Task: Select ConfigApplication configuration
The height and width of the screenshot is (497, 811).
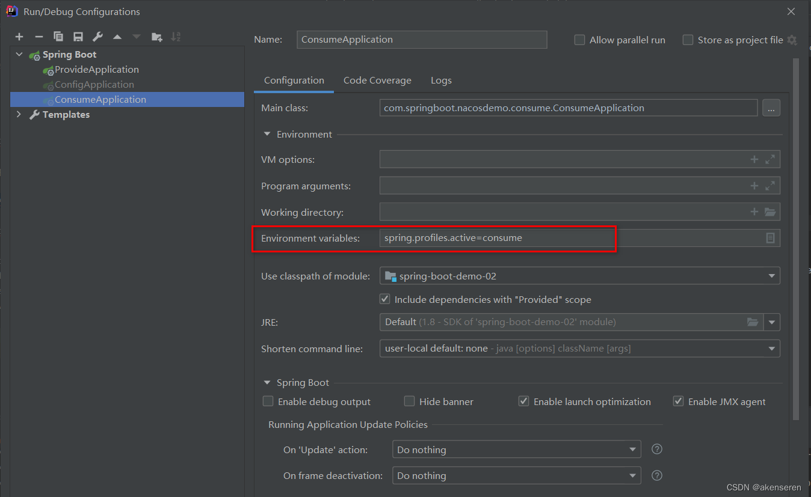Action: [94, 85]
